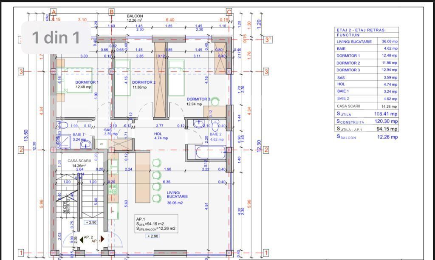
Task: Select the fridge F symbol in kitchen
Action: coord(113,209)
